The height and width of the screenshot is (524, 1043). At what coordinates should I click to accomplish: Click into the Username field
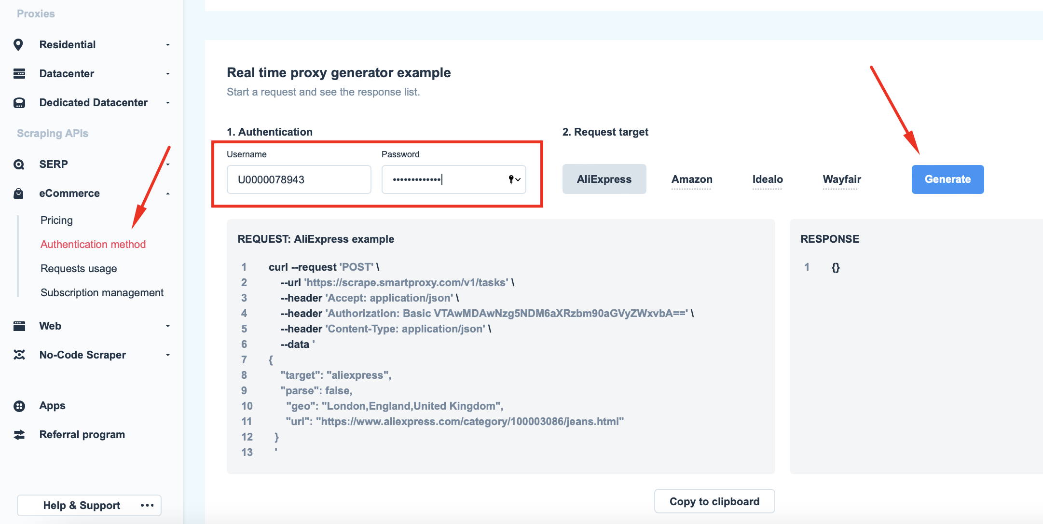coord(299,179)
